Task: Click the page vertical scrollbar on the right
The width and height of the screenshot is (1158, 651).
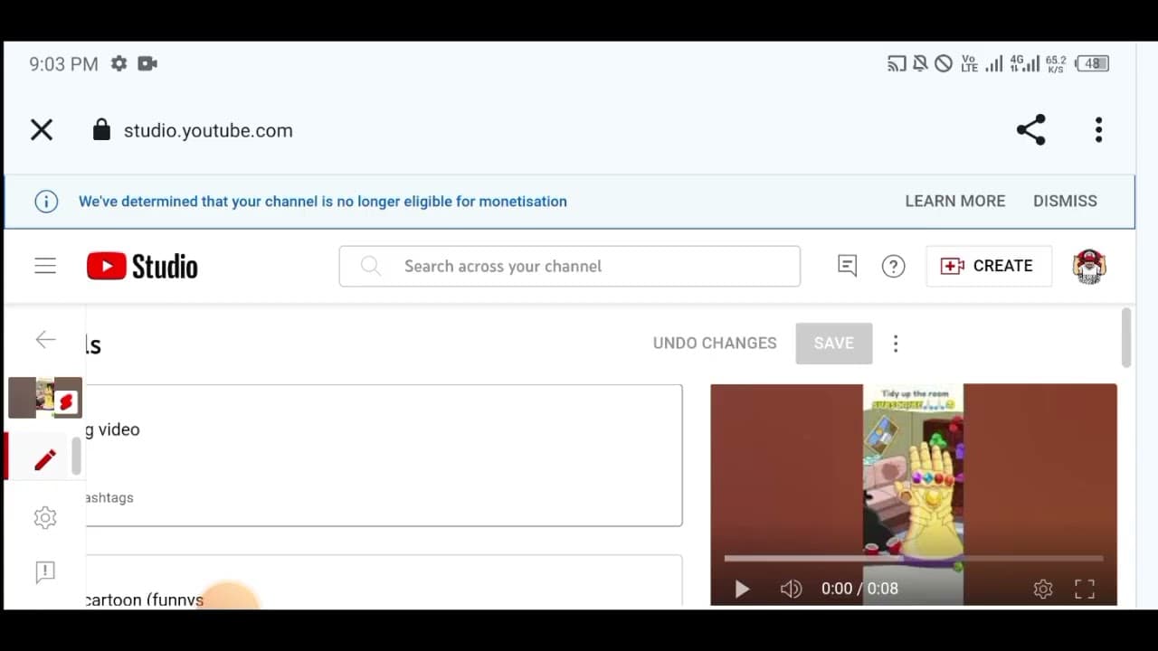Action: tap(1126, 337)
